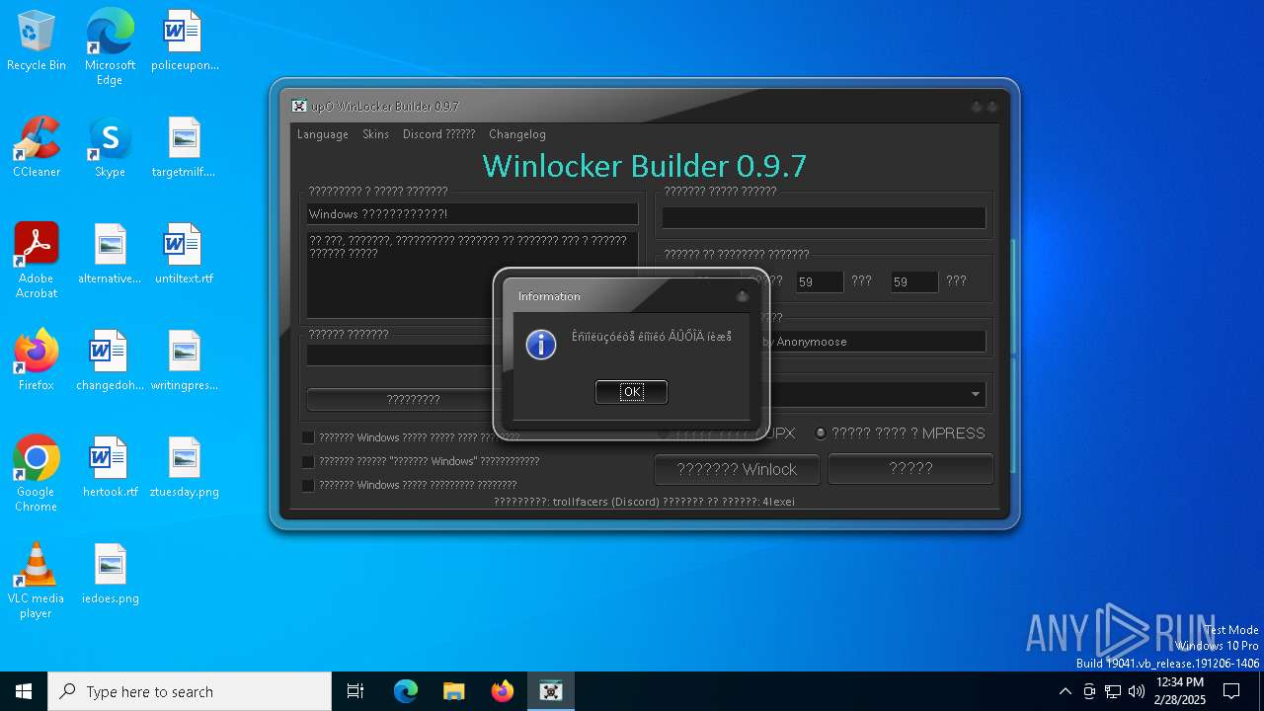Toggle the checkbox with quoted "??????? Windows"
The image size is (1264, 711).
click(308, 461)
